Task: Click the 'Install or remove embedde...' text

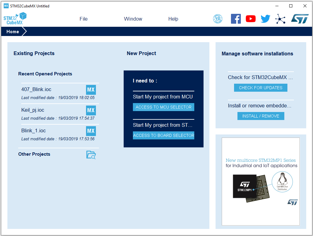Action: 260,106
